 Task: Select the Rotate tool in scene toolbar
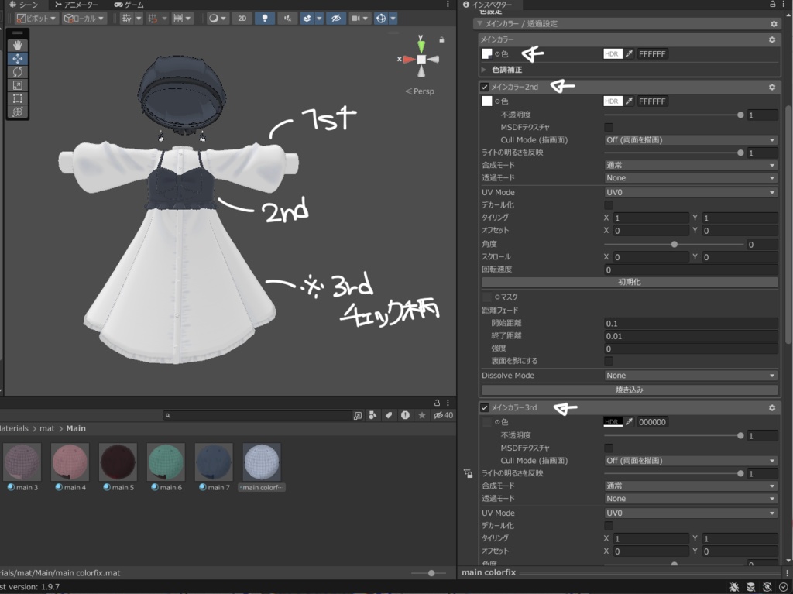[17, 71]
